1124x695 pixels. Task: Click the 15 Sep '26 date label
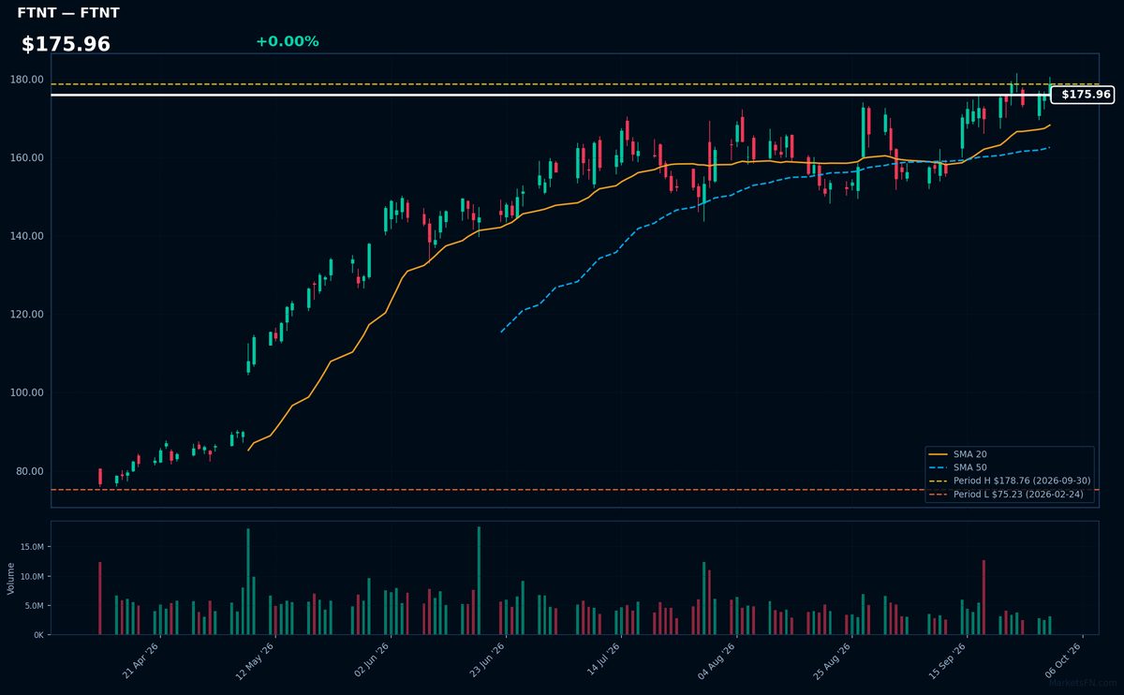[950, 660]
